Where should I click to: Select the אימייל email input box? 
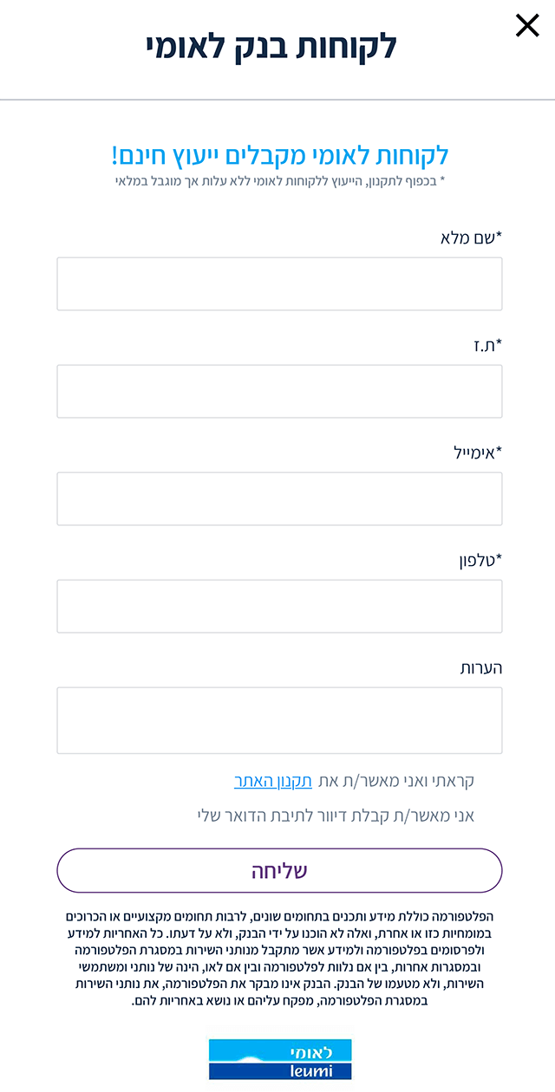pyautogui.click(x=279, y=498)
